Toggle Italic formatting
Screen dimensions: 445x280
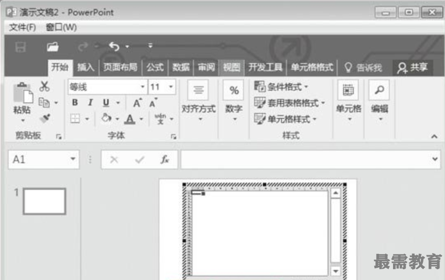pyautogui.click(x=90, y=102)
